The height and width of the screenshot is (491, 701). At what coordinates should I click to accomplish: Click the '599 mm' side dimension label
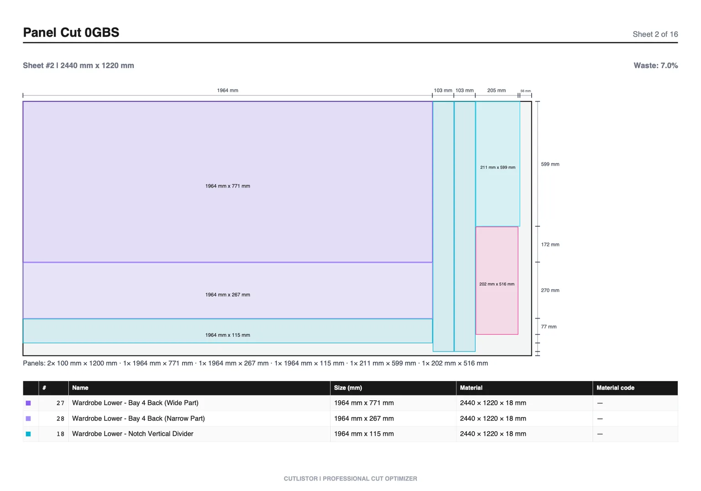(x=550, y=164)
